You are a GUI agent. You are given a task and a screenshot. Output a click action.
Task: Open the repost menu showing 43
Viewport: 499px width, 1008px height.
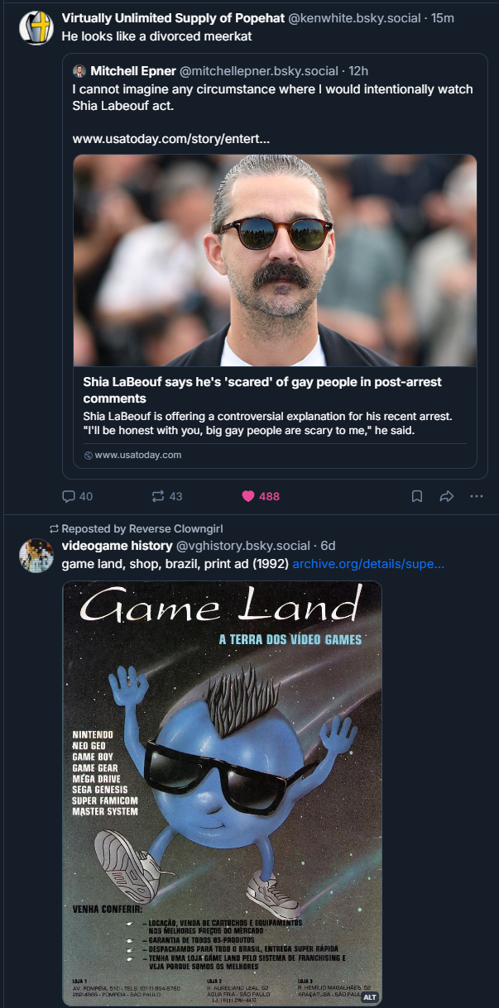(x=158, y=496)
